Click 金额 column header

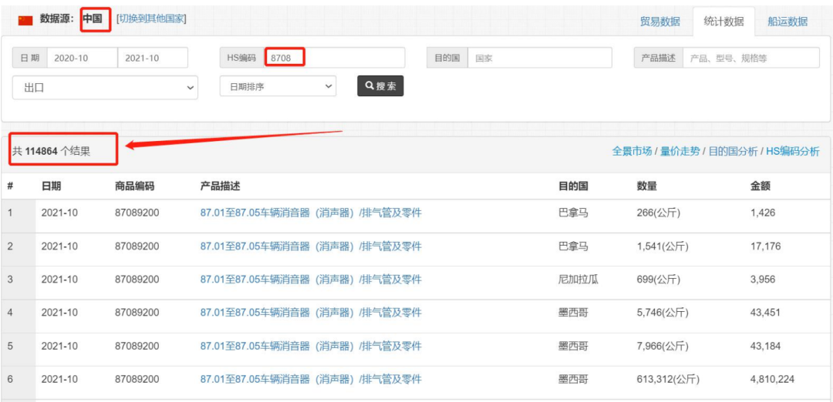(x=760, y=186)
